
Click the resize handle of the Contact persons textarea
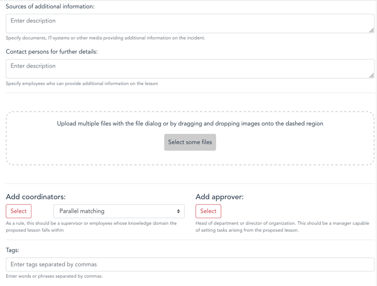pos(371,75)
